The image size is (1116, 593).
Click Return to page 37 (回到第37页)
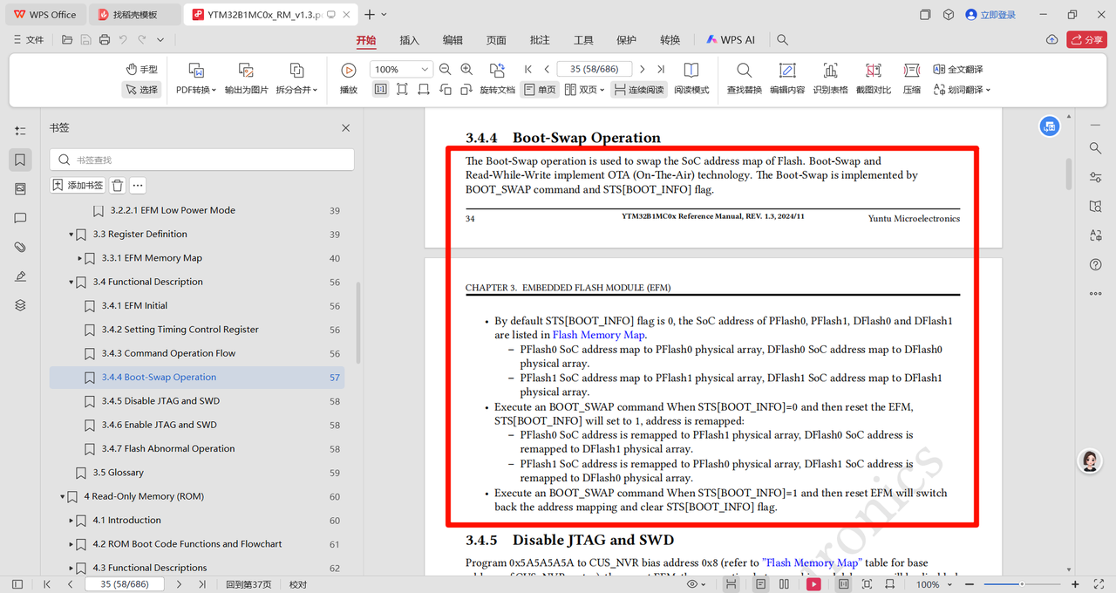point(248,584)
